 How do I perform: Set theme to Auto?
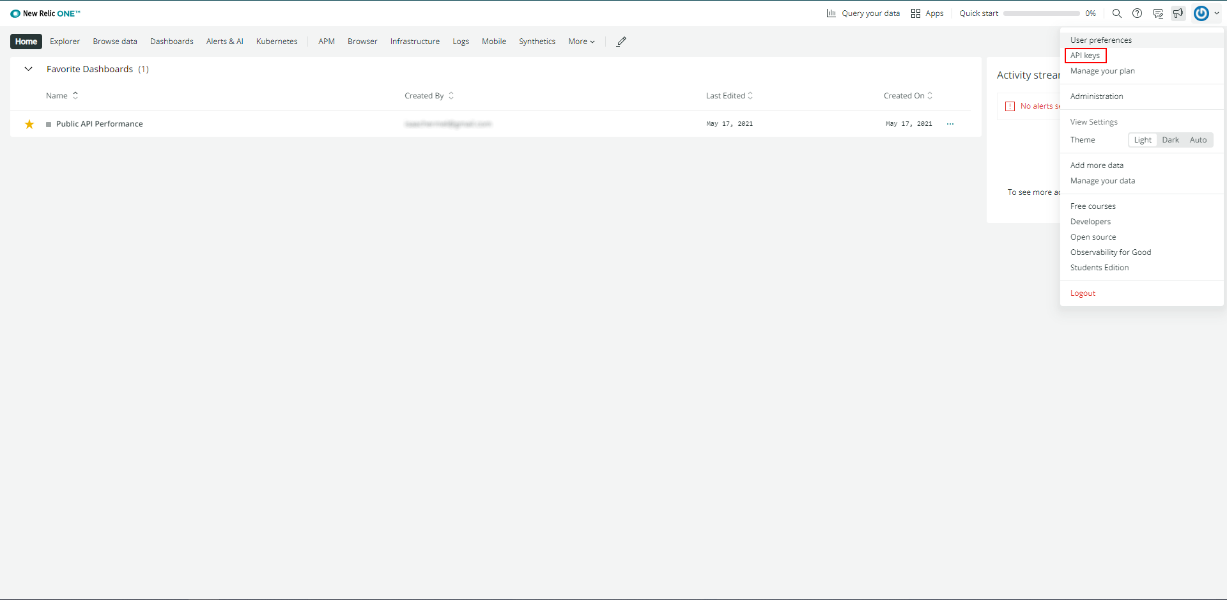[1198, 140]
